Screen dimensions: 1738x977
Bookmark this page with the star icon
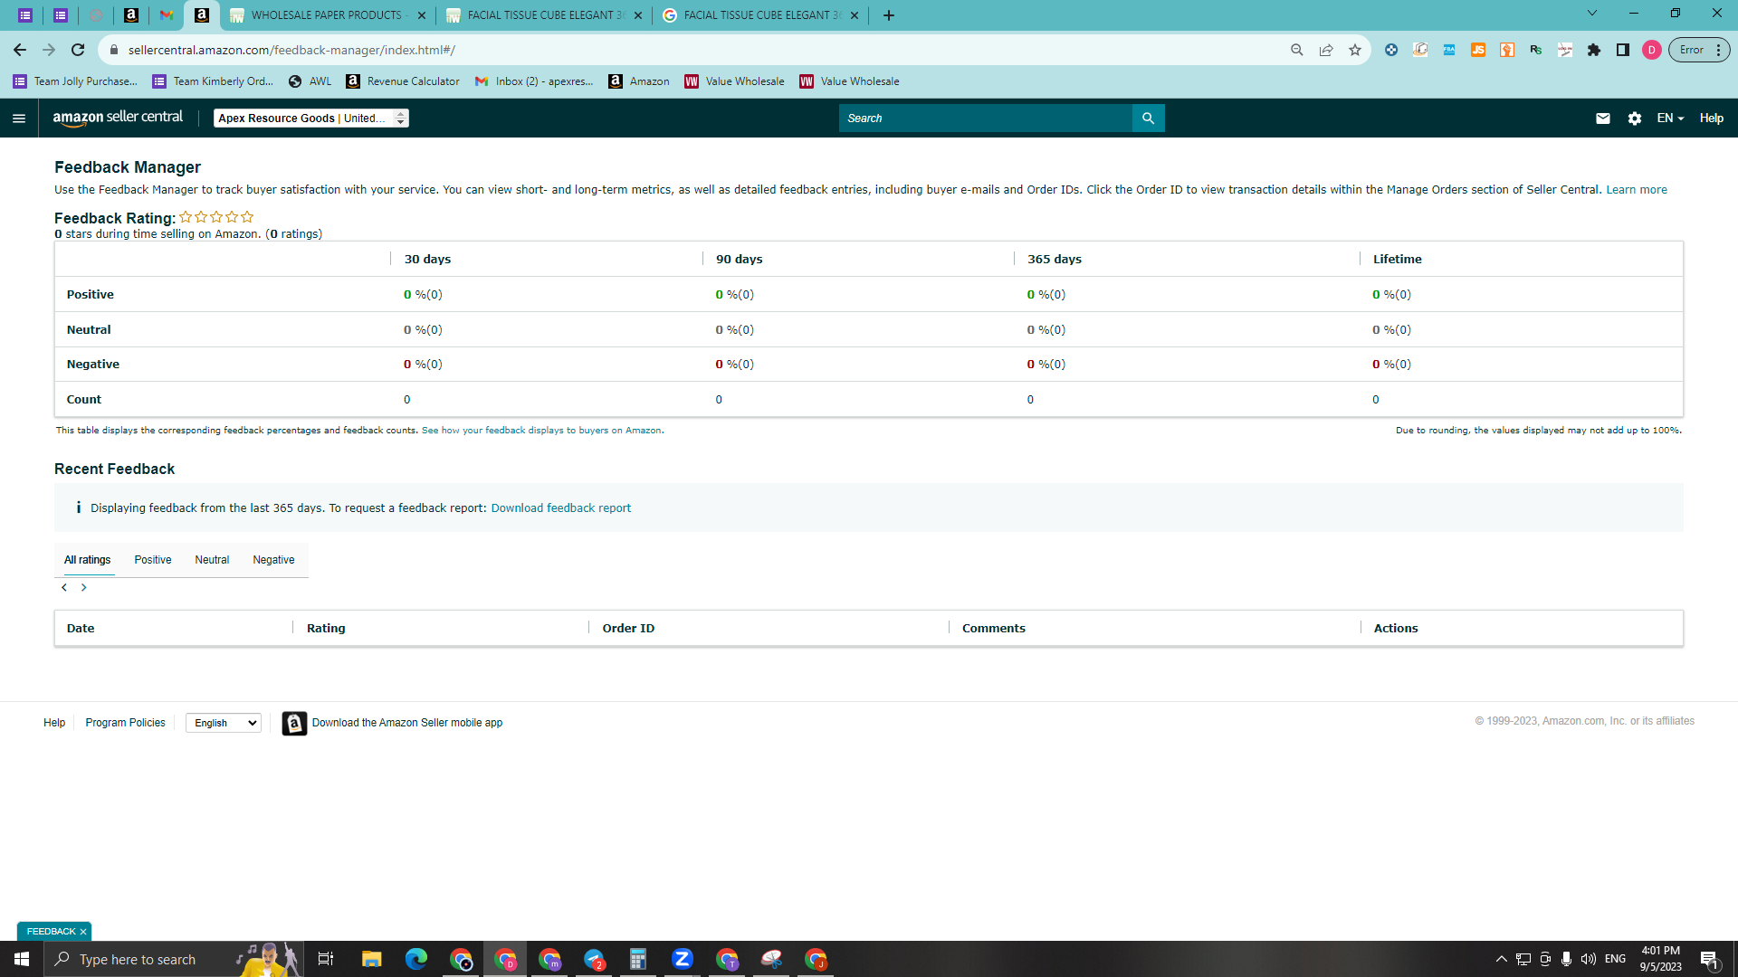pos(1355,50)
